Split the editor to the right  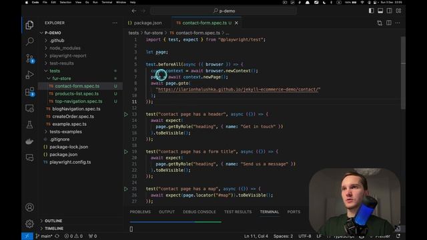[x=388, y=23]
